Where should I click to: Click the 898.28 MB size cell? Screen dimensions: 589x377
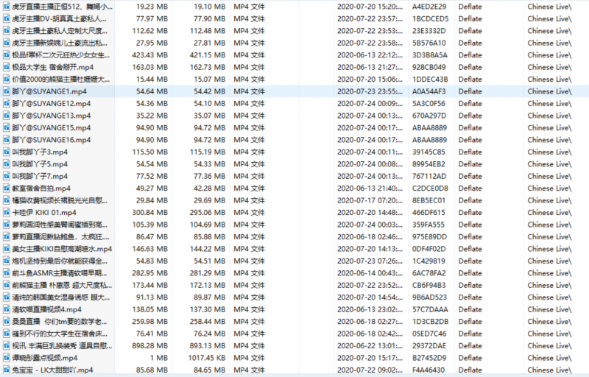click(149, 345)
